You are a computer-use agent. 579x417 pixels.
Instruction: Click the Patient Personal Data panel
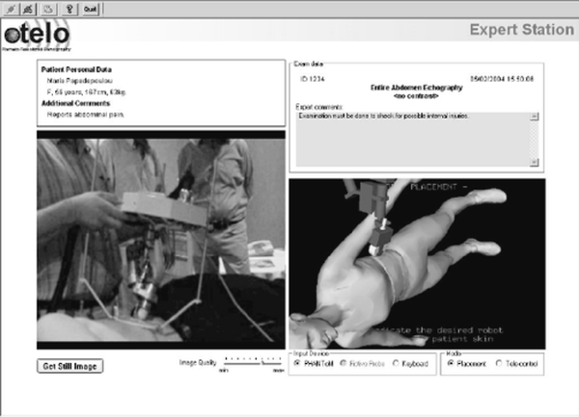click(x=161, y=91)
